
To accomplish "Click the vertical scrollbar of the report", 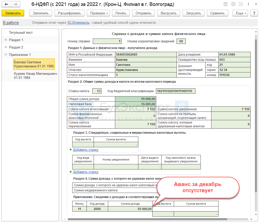I will point(256,116).
